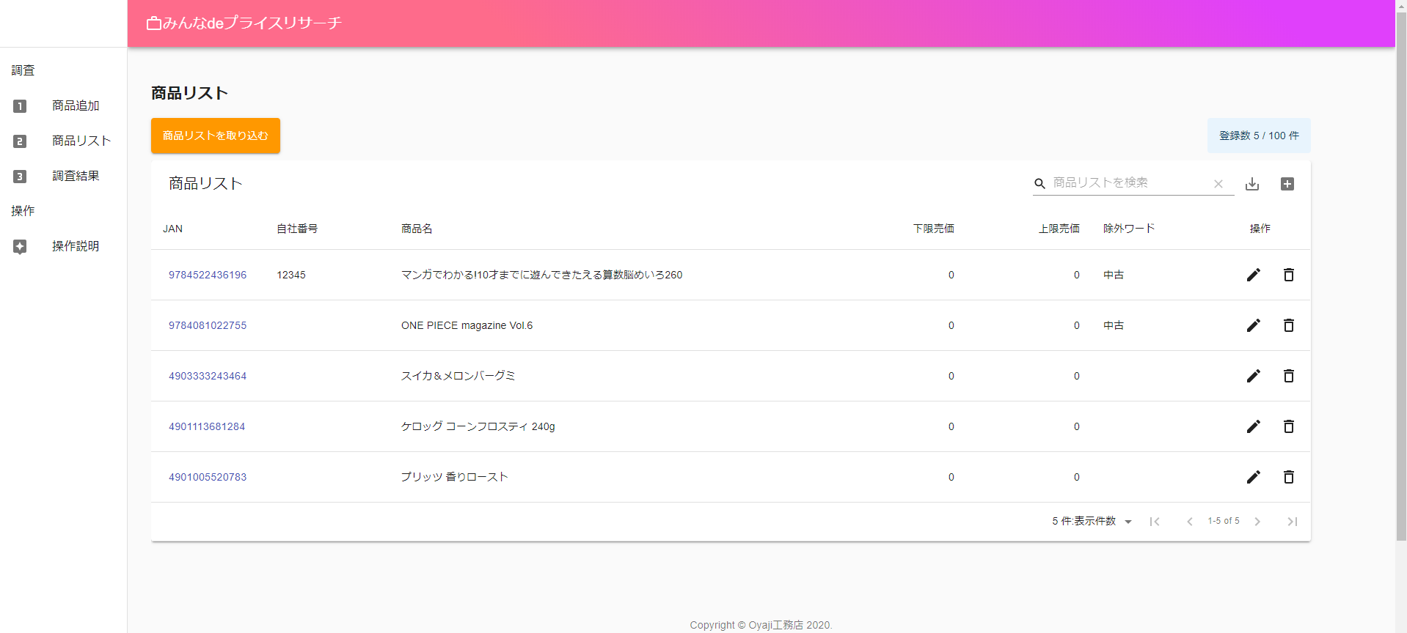Click pencil icon for ケロッグ コーンフロスティ 240g
The width and height of the screenshot is (1407, 633).
click(x=1253, y=426)
